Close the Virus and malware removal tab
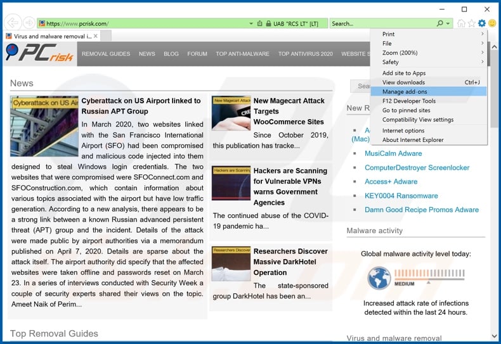The image size is (501, 344). click(x=96, y=36)
